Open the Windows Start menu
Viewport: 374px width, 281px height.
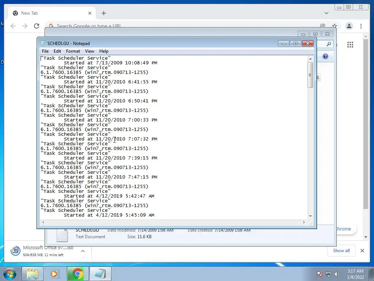pyautogui.click(x=10, y=274)
